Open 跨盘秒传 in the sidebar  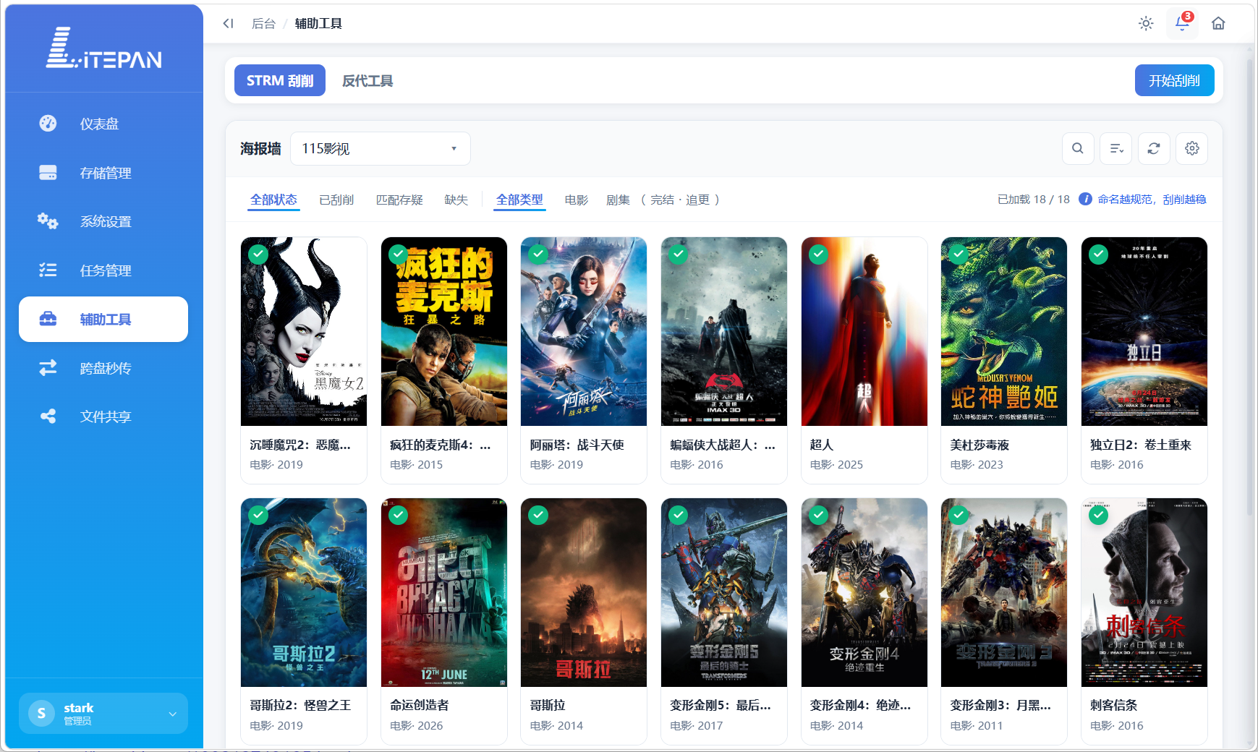pos(103,368)
